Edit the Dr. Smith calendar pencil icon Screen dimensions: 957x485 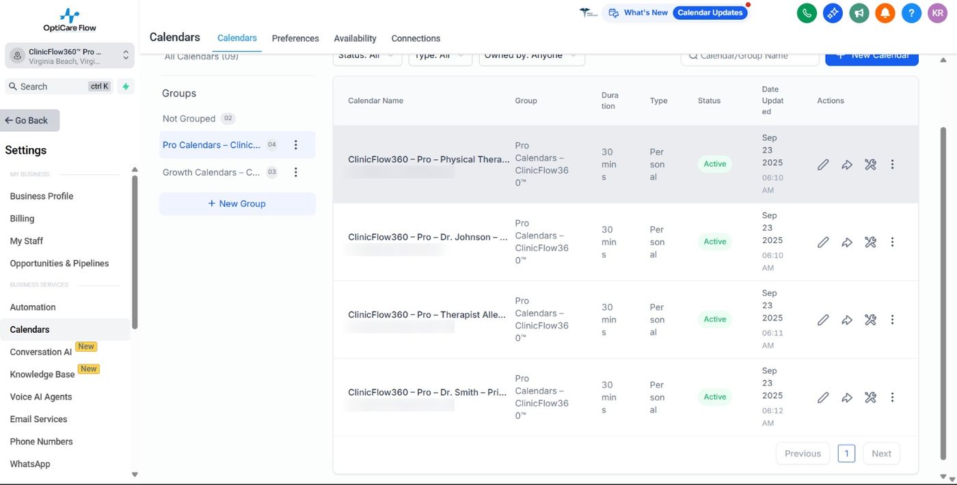(x=823, y=398)
